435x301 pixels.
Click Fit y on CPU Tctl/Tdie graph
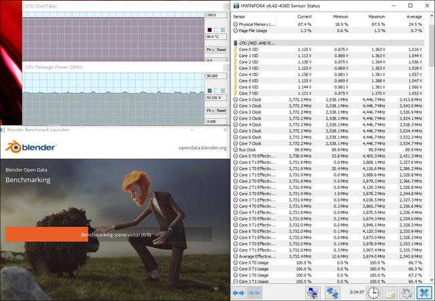[x=210, y=50]
